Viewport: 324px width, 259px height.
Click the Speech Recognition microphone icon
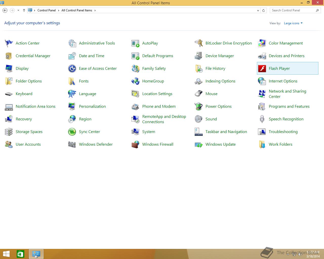click(262, 119)
